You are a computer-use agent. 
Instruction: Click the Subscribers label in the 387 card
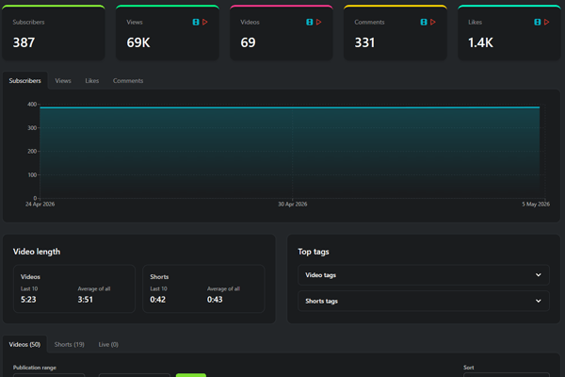28,22
